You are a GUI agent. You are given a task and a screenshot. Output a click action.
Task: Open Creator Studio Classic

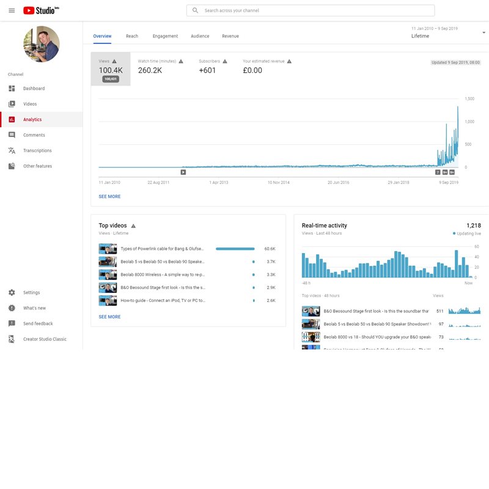tap(45, 339)
